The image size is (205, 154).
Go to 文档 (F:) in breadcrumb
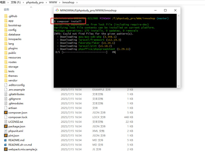click(x=16, y=3)
